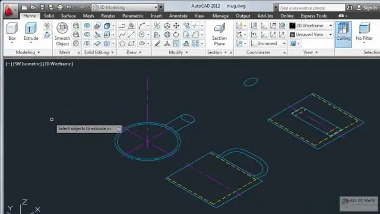Select the Move tool in Modify
Viewport: 380px width, 214px height.
176,26
